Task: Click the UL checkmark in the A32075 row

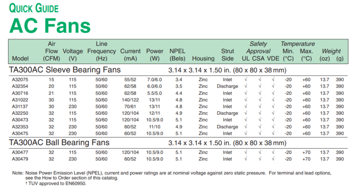Action: (246, 79)
